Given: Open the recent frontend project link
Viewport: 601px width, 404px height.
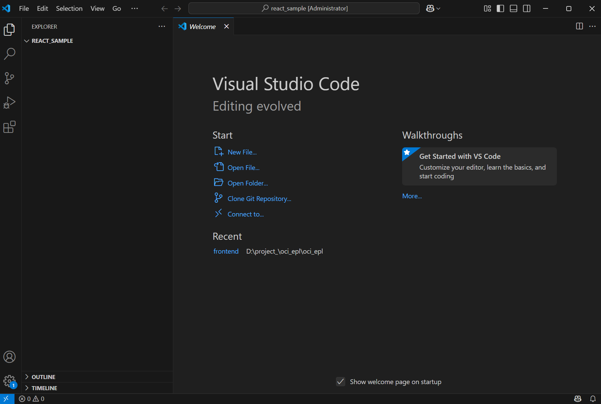Looking at the screenshot, I should 226,251.
